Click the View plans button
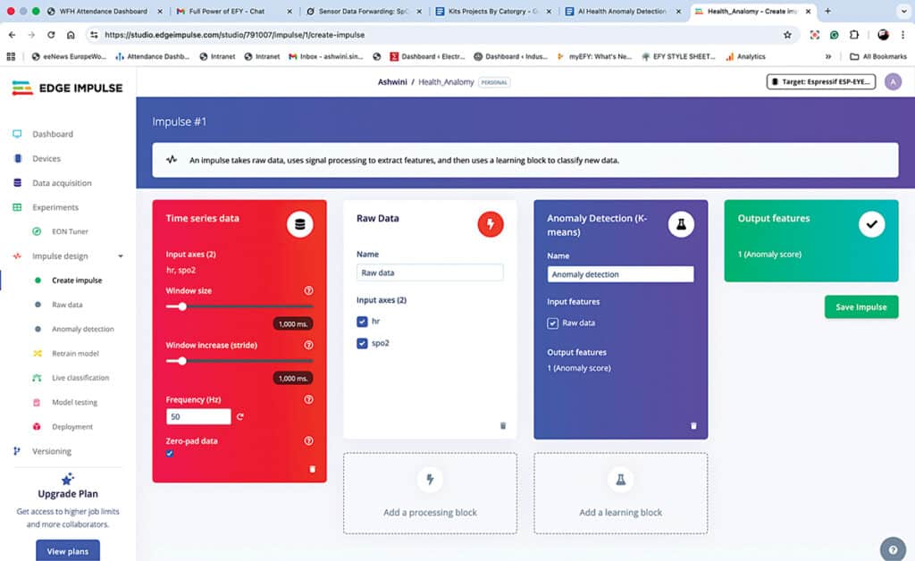The height and width of the screenshot is (561, 915). [68, 551]
